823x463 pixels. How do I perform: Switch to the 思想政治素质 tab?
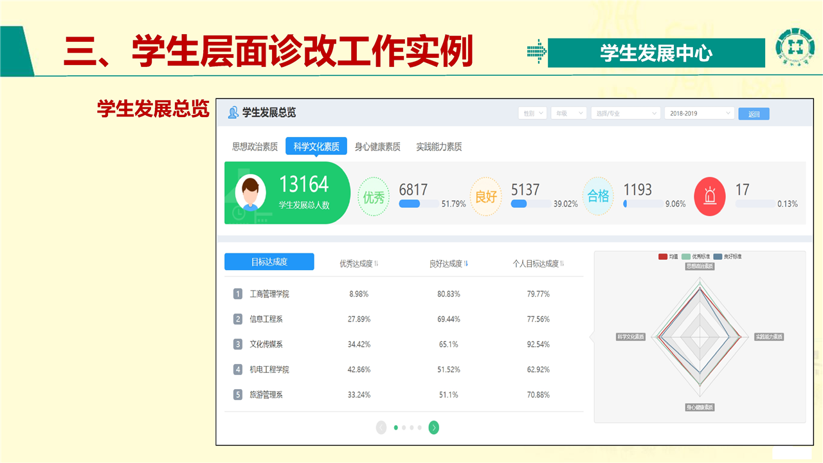255,147
